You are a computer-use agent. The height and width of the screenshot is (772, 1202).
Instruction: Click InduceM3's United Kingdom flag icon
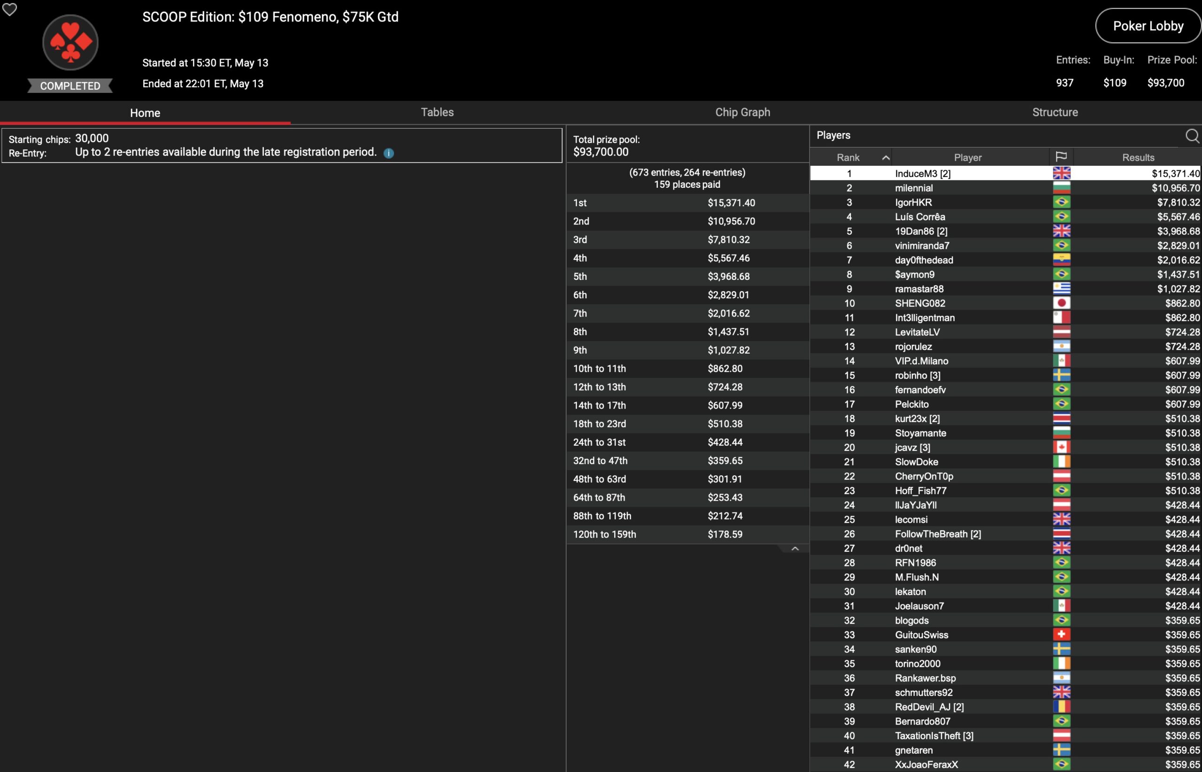1061,173
